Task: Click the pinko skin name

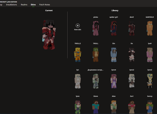Action: click(96, 17)
